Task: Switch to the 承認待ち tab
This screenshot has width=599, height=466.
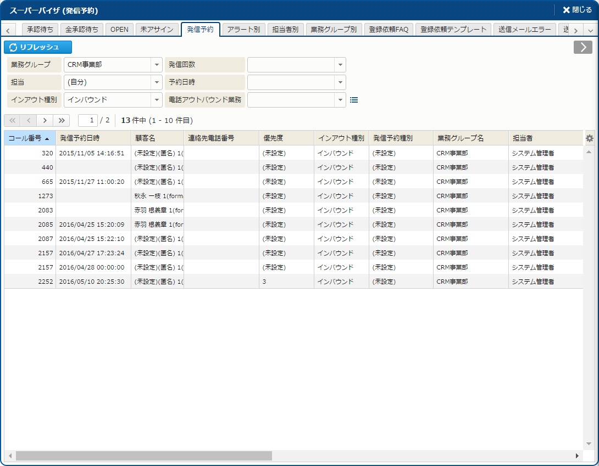Action: click(38, 30)
